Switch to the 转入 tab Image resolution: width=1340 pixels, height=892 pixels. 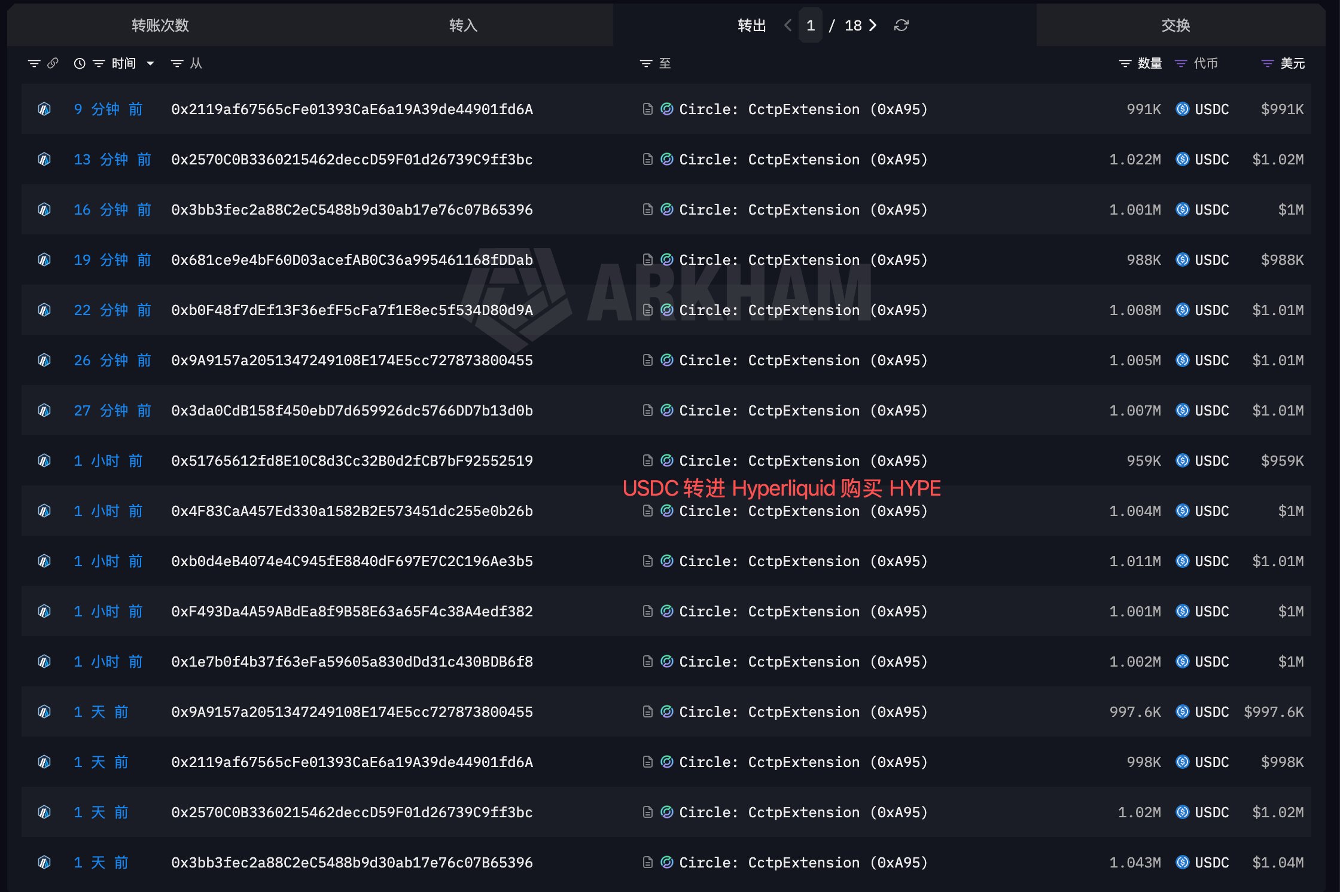[462, 25]
